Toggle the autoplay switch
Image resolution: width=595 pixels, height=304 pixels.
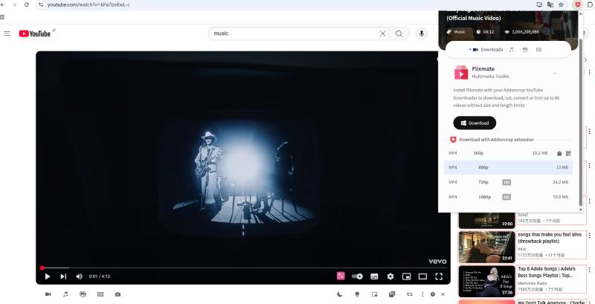click(x=357, y=276)
